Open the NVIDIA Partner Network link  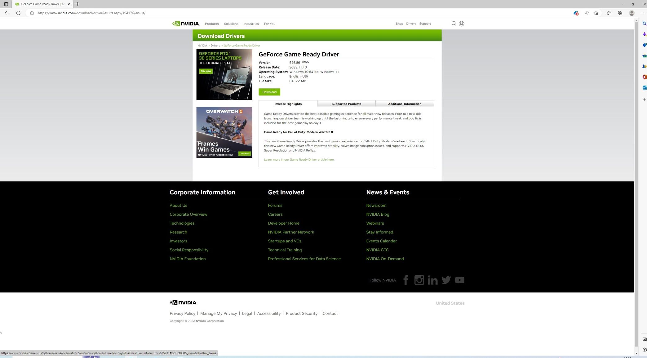(x=291, y=232)
